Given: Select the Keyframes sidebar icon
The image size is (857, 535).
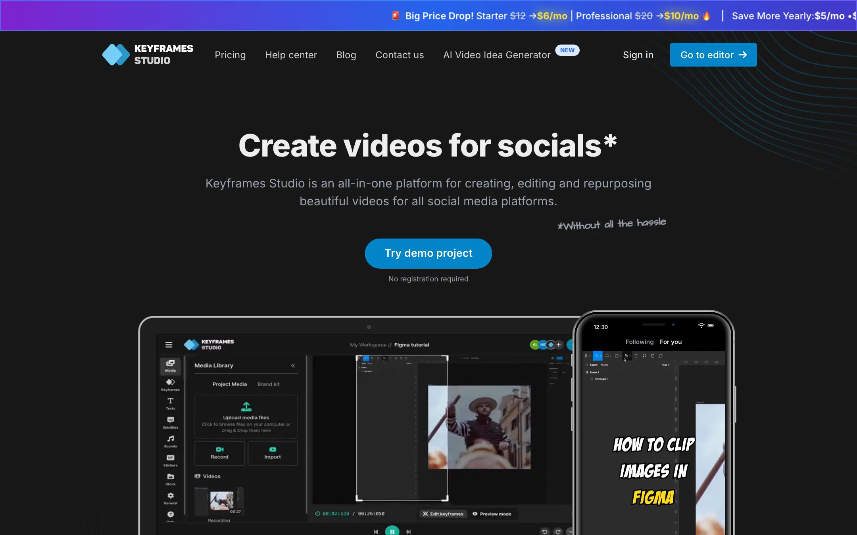Looking at the screenshot, I should [x=171, y=385].
